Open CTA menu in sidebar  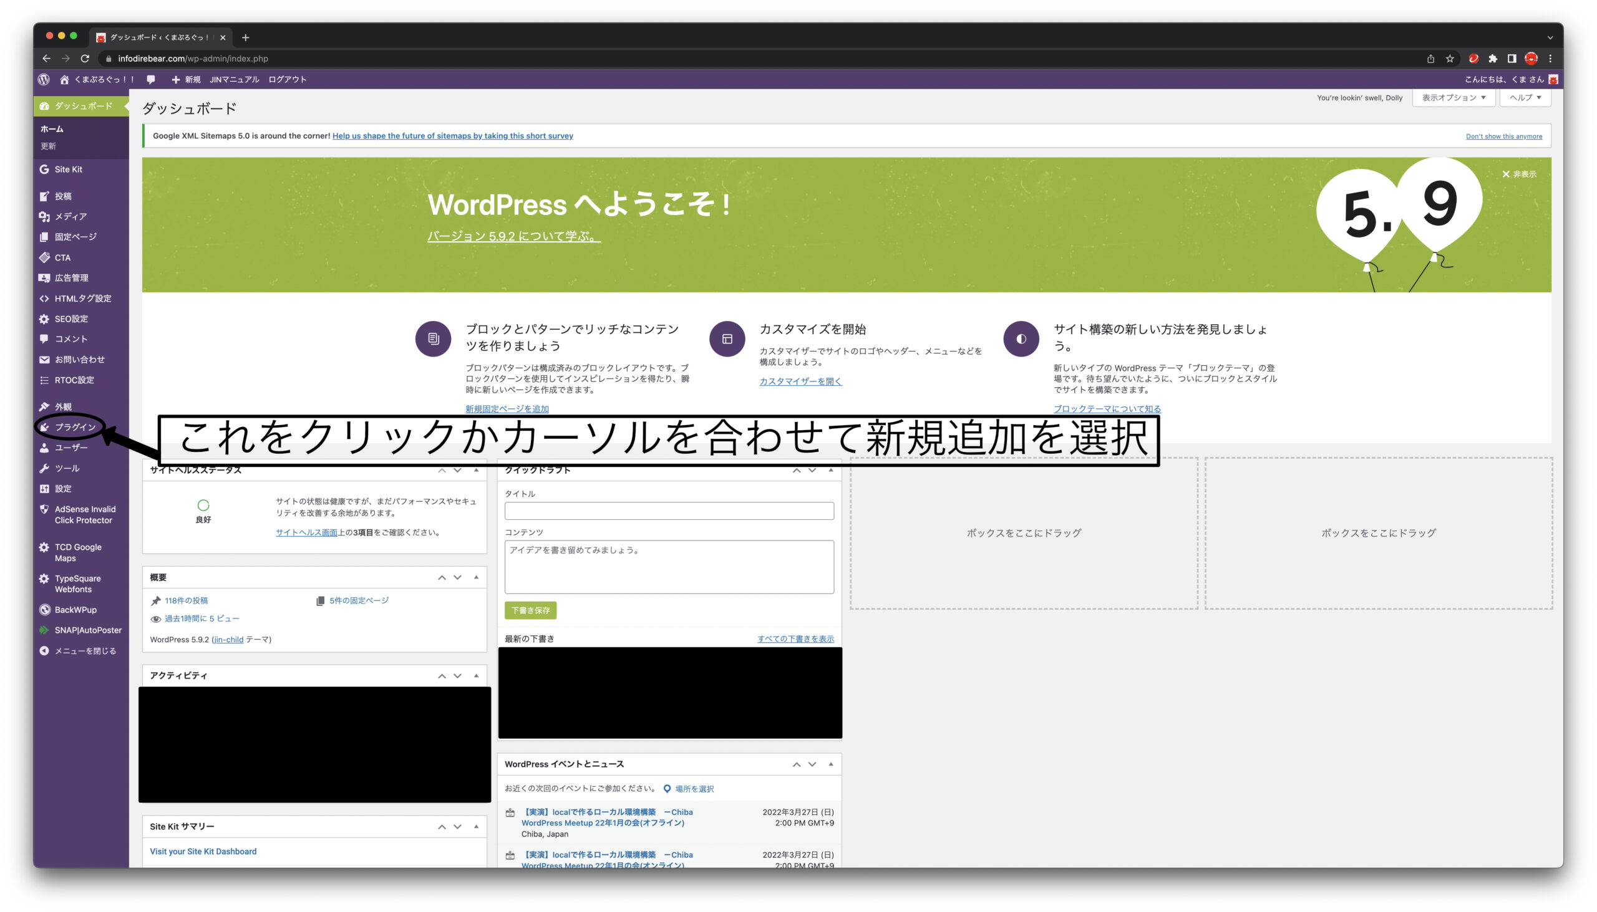point(62,257)
